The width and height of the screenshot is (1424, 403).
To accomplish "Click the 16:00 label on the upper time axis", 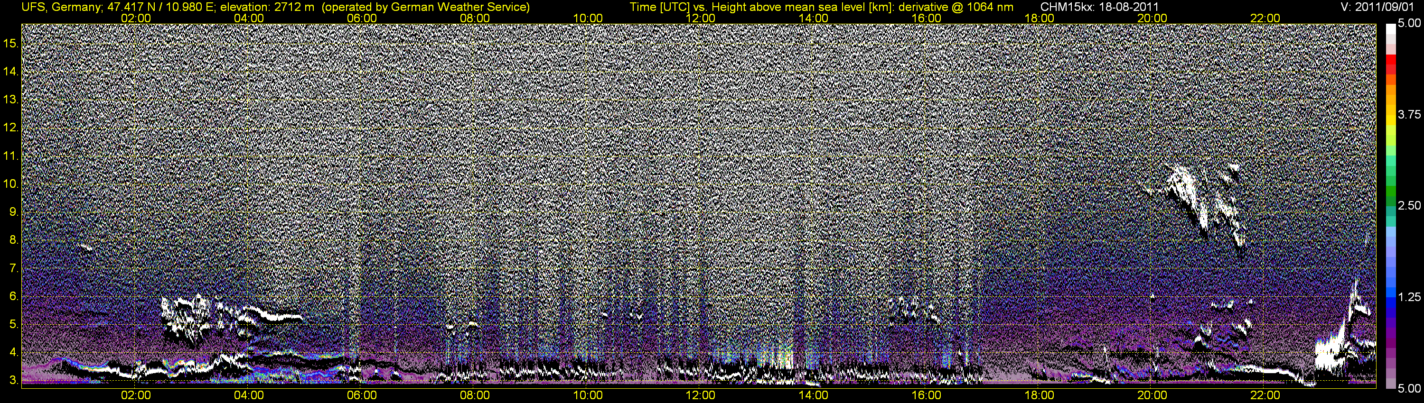I will pos(927,18).
